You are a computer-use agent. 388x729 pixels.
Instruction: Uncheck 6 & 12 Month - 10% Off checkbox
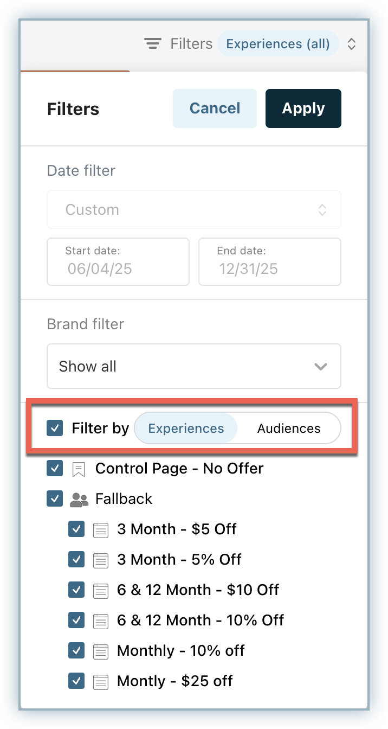(76, 620)
